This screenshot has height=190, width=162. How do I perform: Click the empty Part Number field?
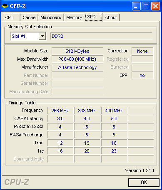pos(77,75)
